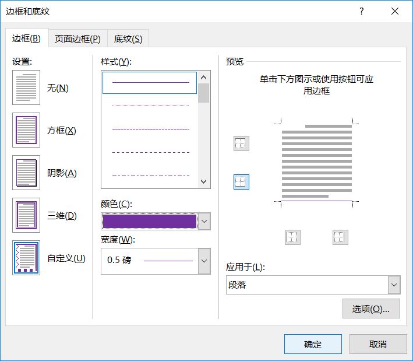
Task: Click the 阴影(A) label text
Action: (62, 173)
